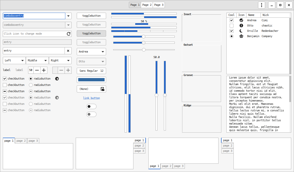
Task: Open the Sans Regular 12 font chooser
Action: [x=91, y=71]
